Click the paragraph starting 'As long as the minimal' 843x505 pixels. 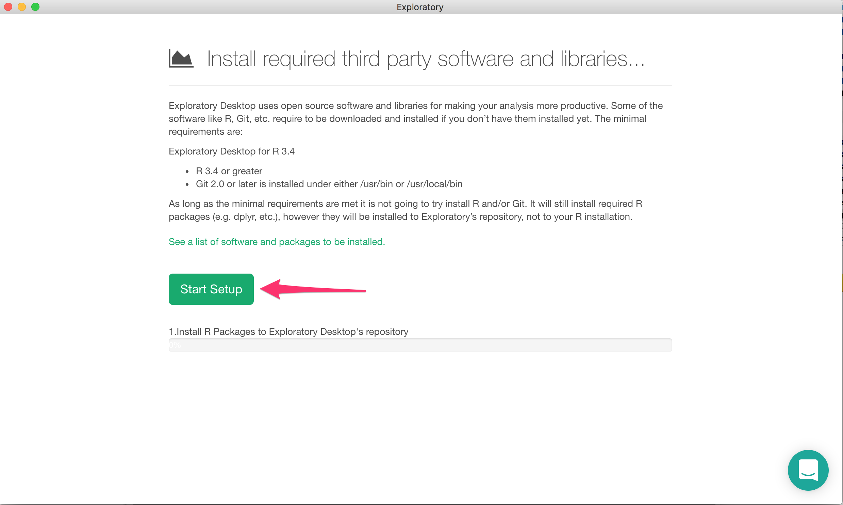point(406,210)
